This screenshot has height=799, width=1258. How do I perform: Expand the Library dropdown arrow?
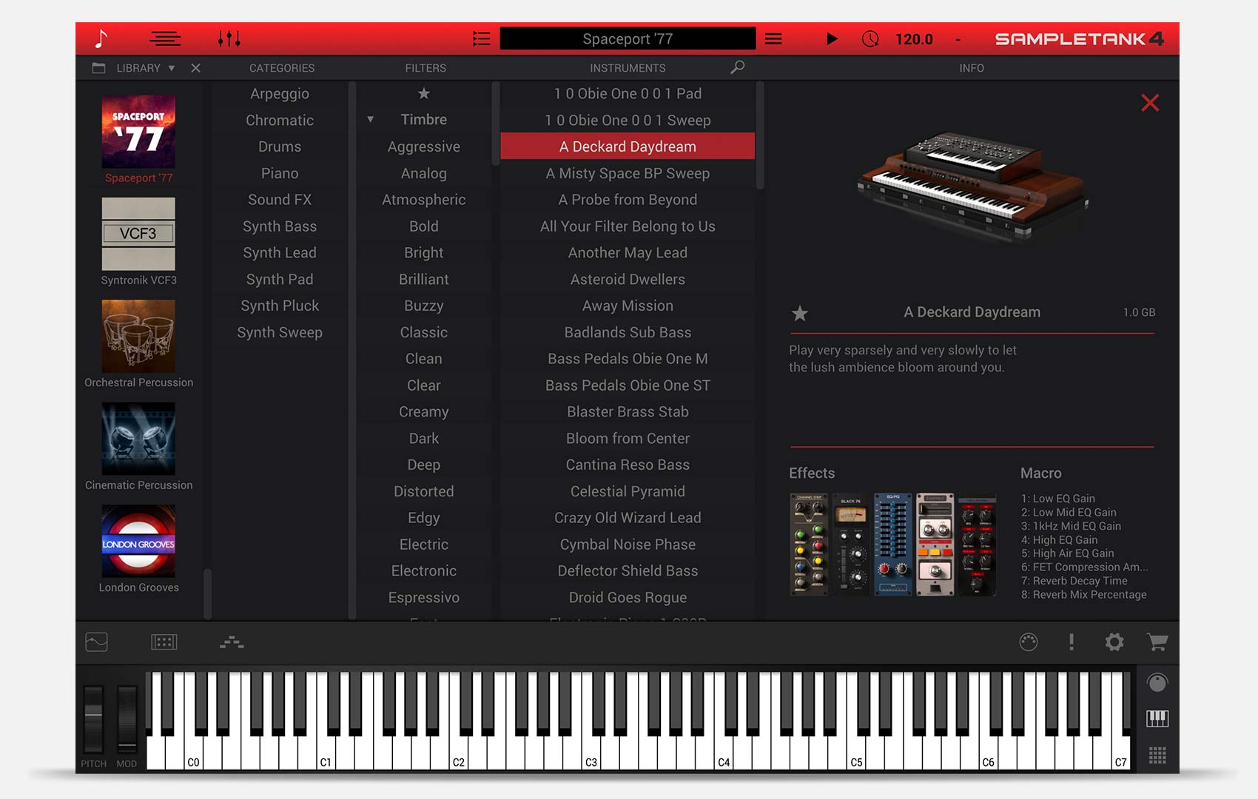(x=172, y=68)
